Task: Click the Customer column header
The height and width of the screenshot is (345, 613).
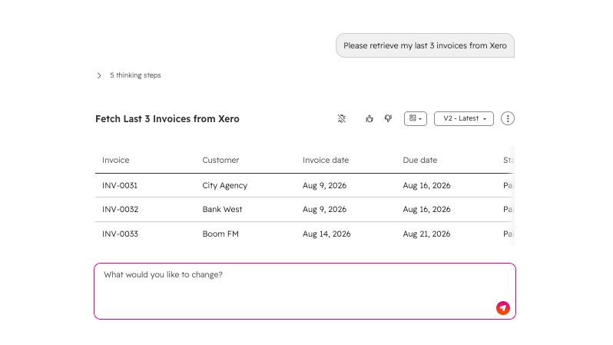Action: tap(220, 160)
